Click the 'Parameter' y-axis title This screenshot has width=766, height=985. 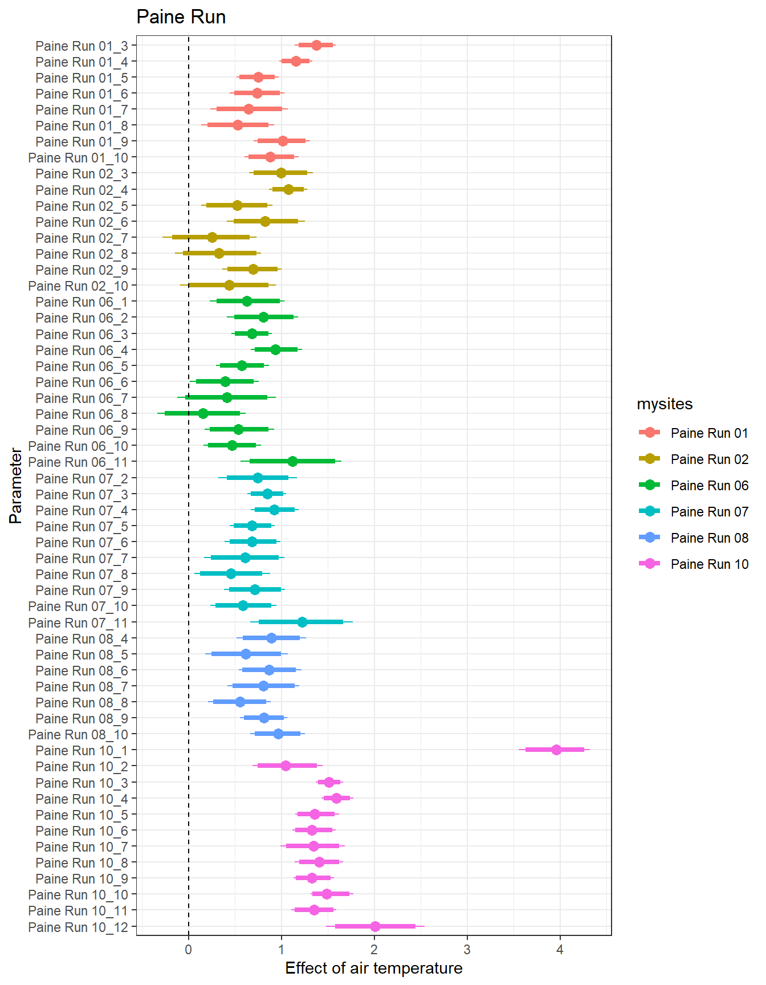click(x=15, y=486)
